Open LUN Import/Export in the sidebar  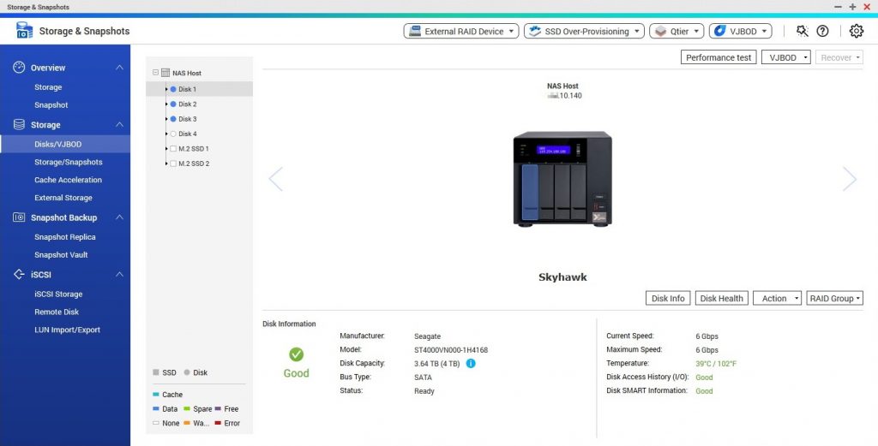pyautogui.click(x=67, y=330)
